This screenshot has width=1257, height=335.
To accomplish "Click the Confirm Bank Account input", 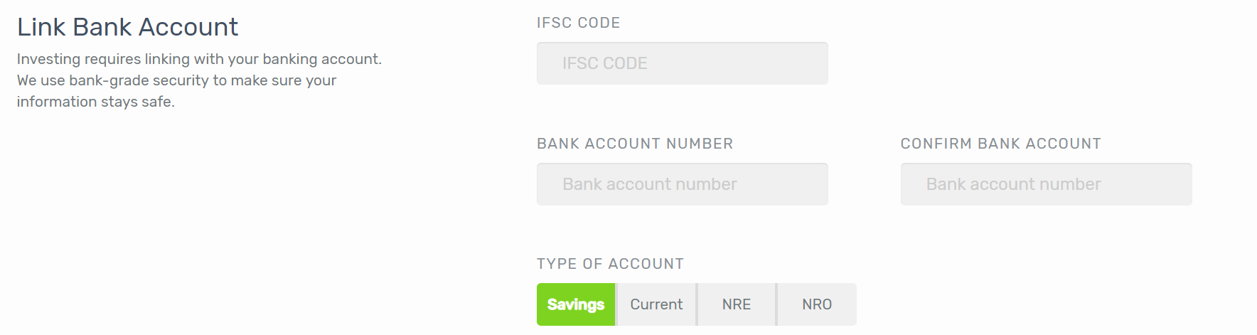I will pyautogui.click(x=1046, y=184).
